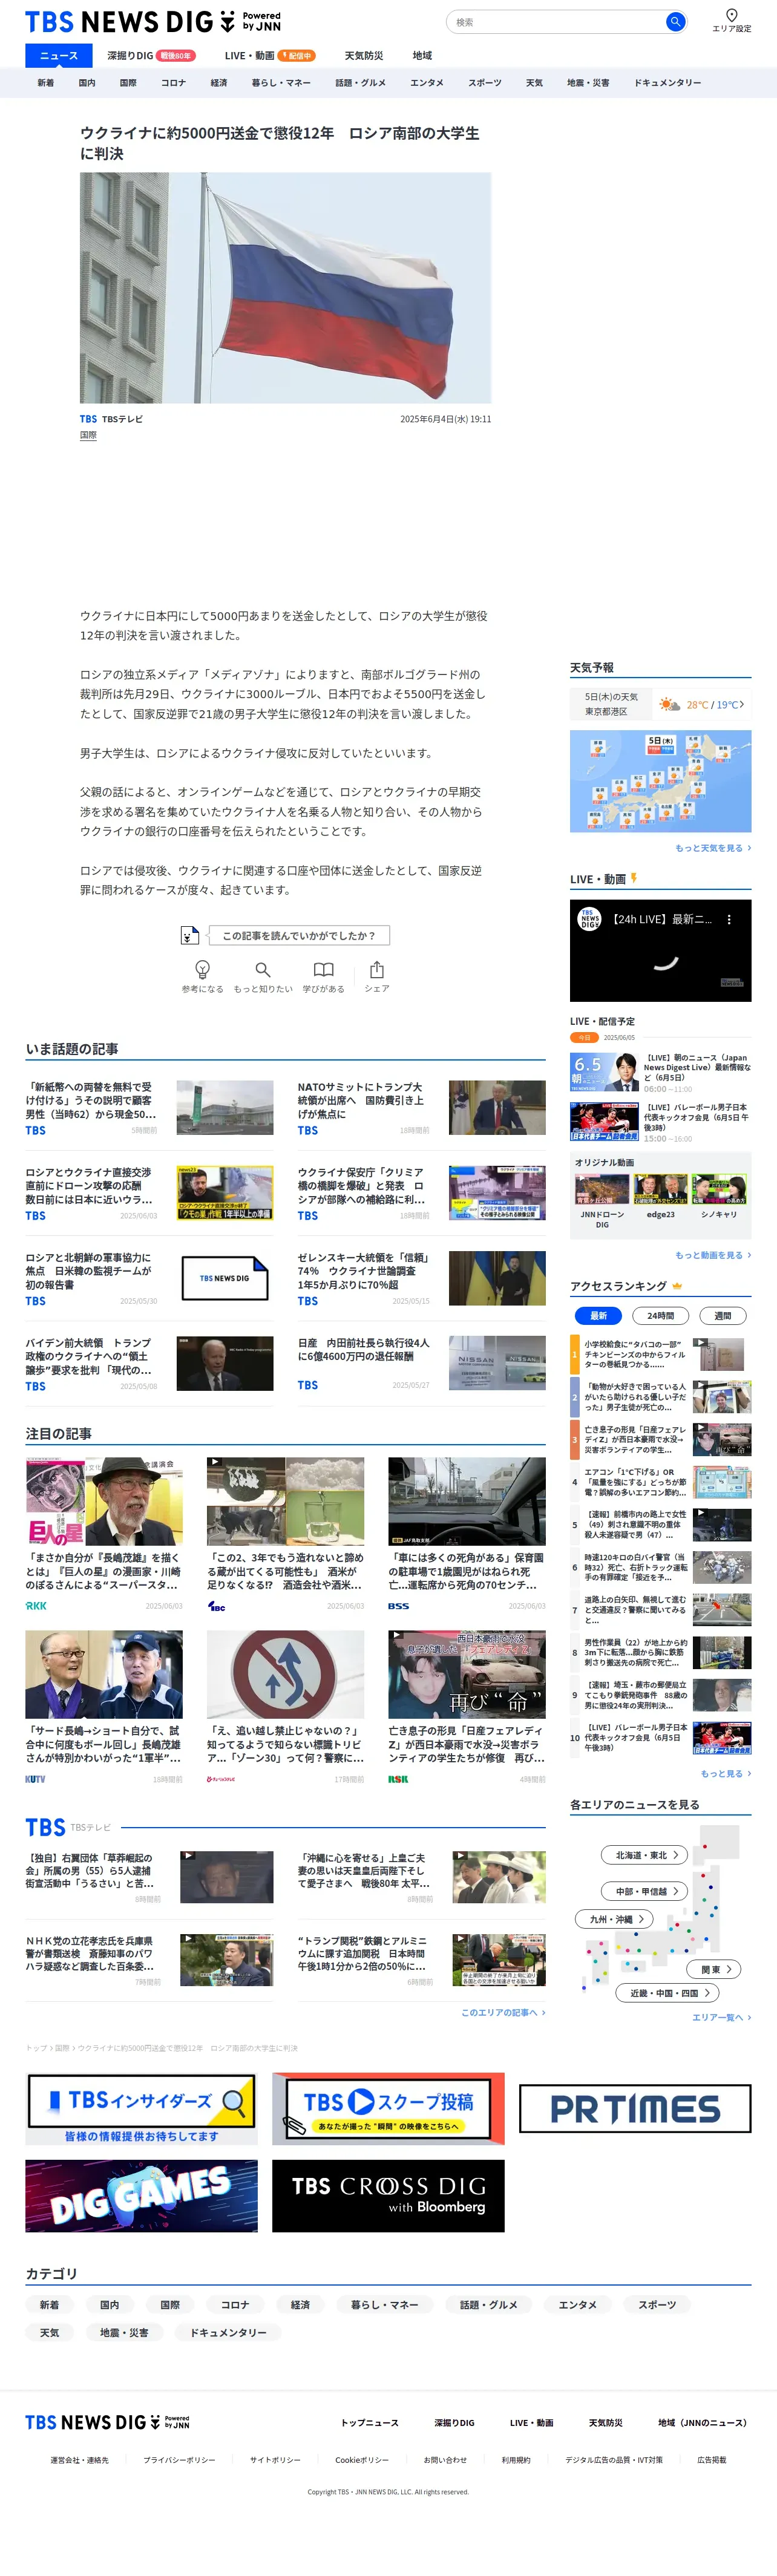Click the TBS スクープ投稿 banner

point(388,2109)
